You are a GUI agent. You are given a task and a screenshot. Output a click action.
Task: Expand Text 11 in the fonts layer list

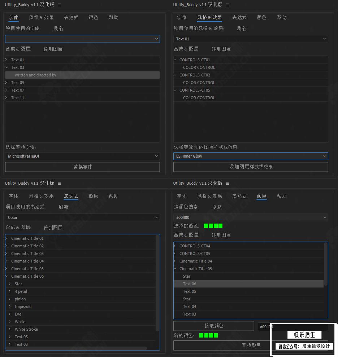pyautogui.click(x=6, y=98)
